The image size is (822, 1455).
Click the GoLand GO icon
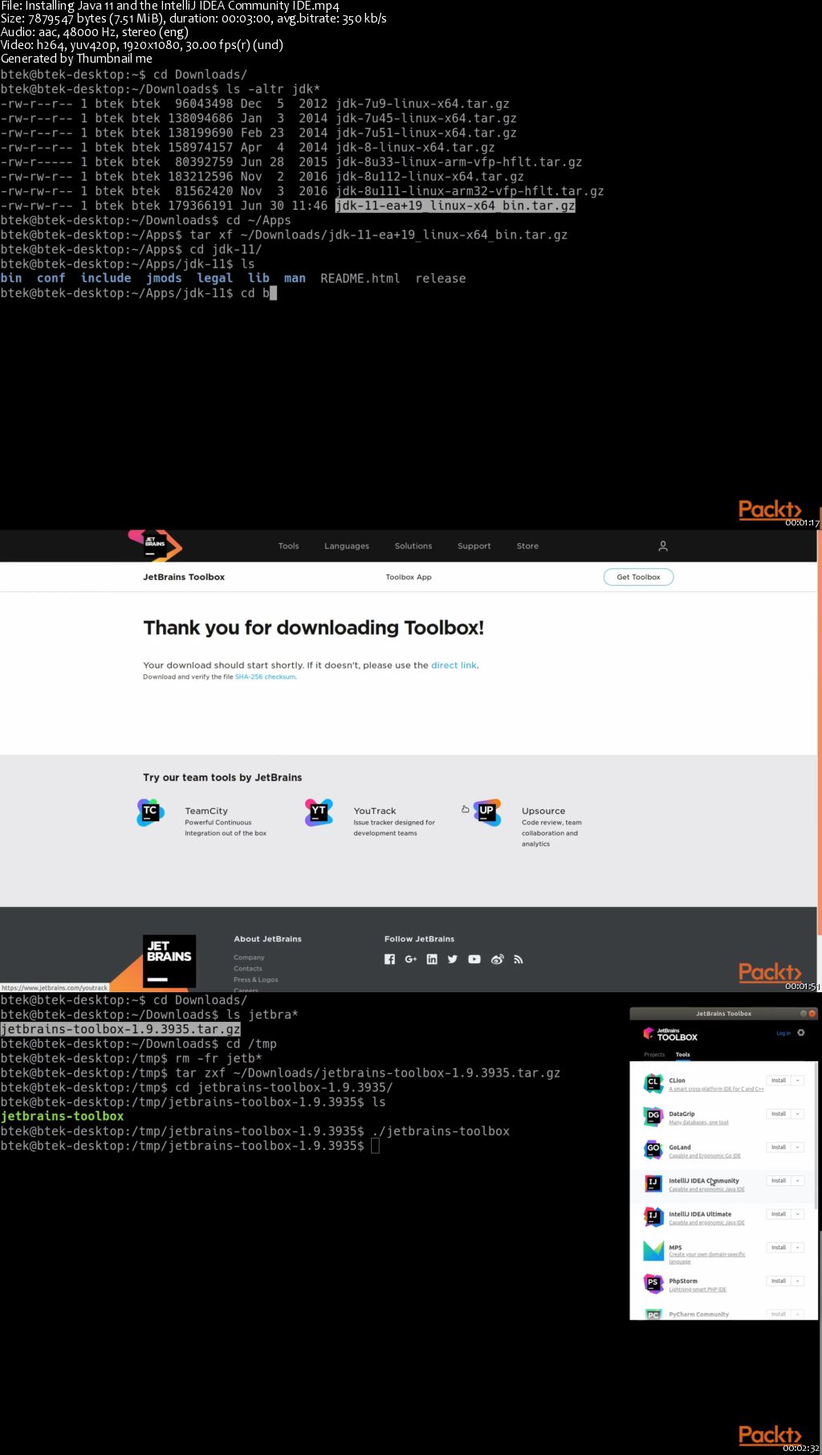coord(653,1150)
